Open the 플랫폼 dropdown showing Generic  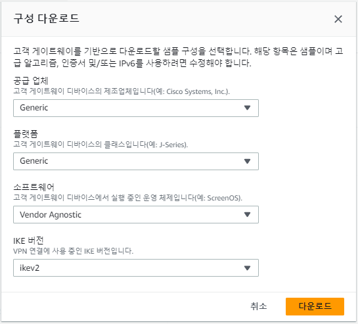[x=136, y=161]
